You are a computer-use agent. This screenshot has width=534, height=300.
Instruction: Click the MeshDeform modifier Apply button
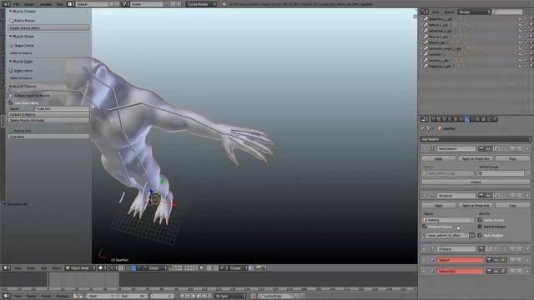[x=439, y=158]
